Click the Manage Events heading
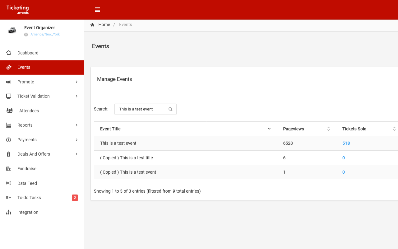 click(114, 79)
